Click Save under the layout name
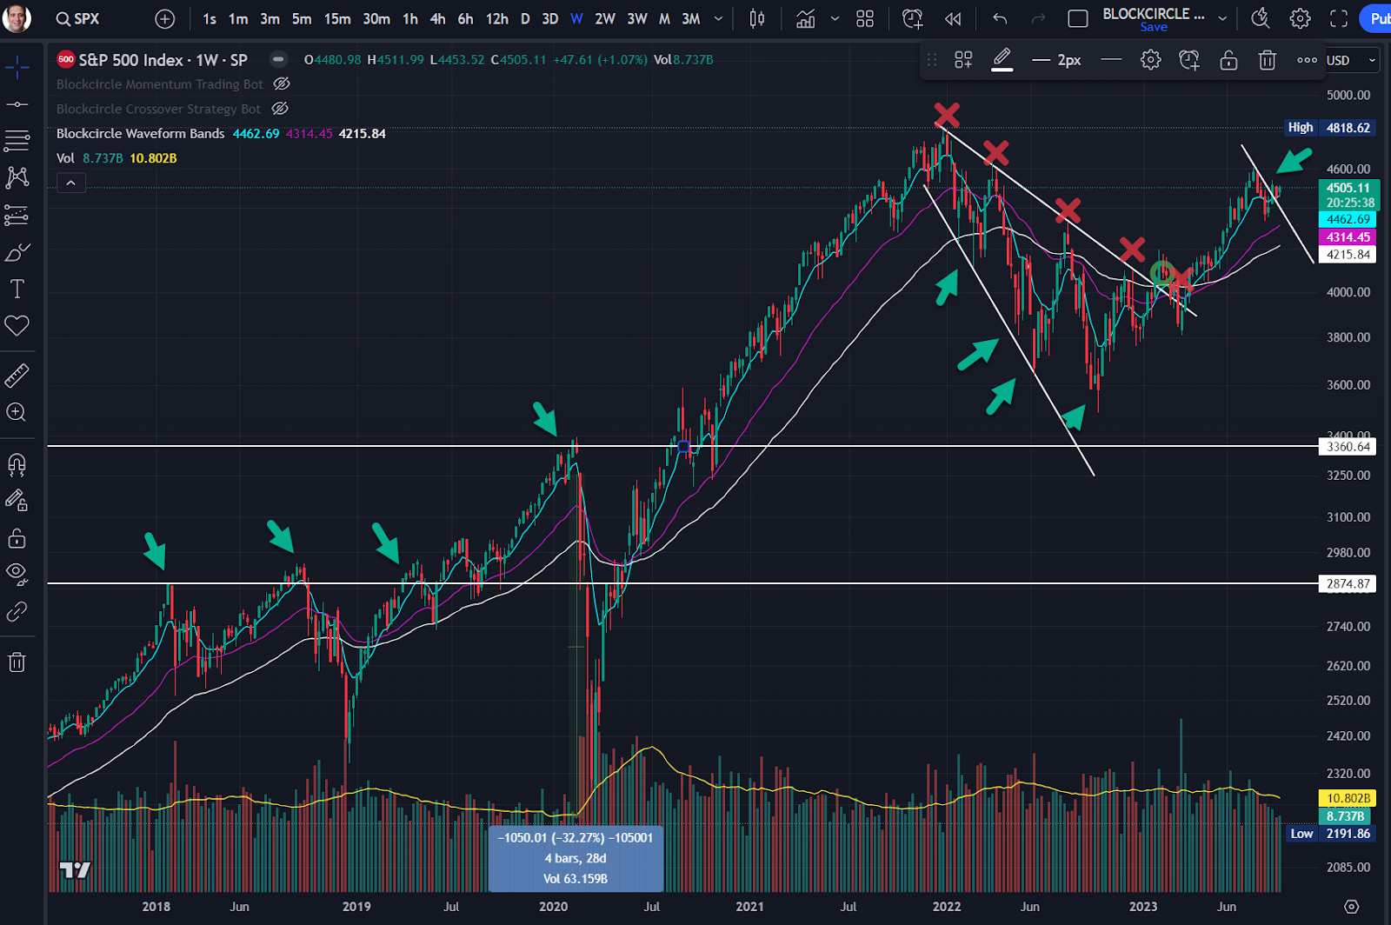This screenshot has width=1391, height=925. point(1154,27)
